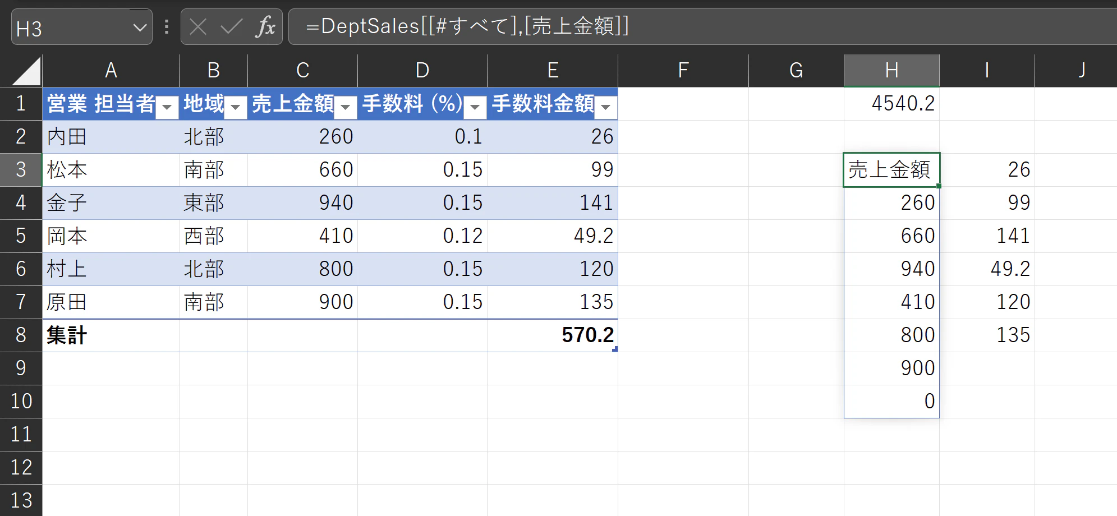Screen dimensions: 1117x516
Task: Select column H header
Action: pyautogui.click(x=892, y=71)
